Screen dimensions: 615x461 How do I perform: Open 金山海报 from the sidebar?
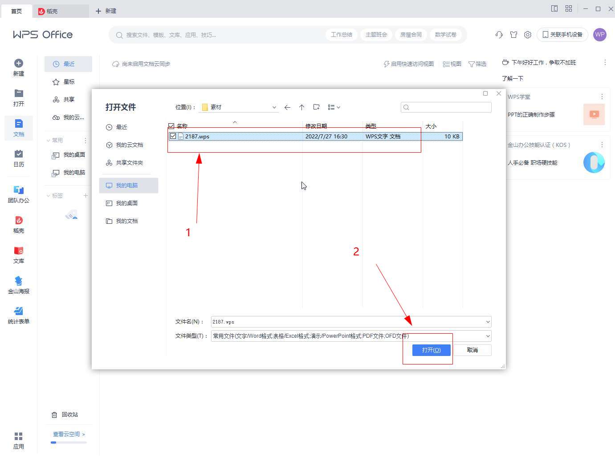click(x=19, y=285)
